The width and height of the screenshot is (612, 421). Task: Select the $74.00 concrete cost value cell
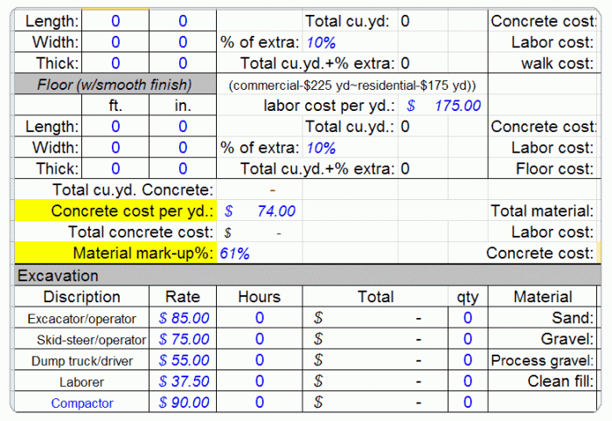point(260,211)
